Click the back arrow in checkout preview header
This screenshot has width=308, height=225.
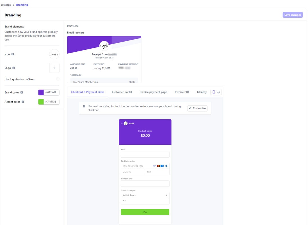(122, 123)
